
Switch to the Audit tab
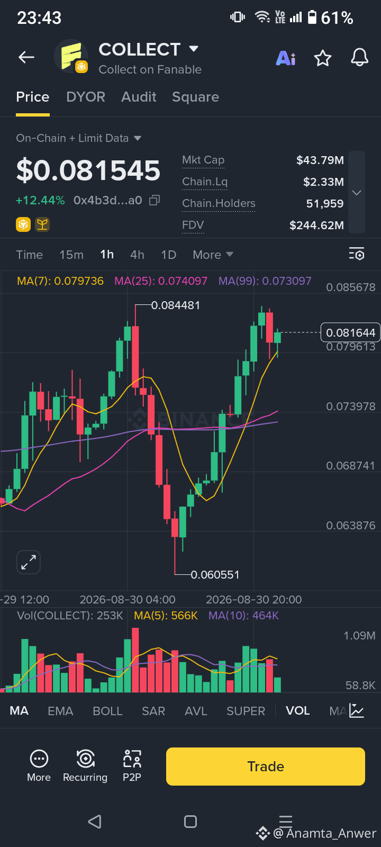pos(139,97)
